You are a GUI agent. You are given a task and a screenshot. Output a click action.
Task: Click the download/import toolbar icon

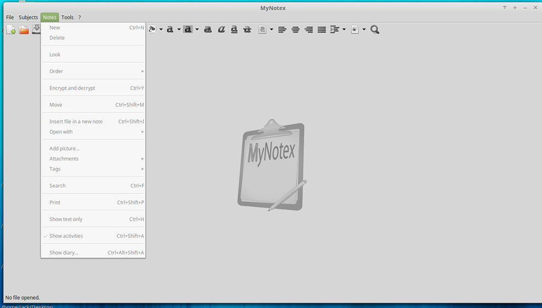click(x=36, y=29)
